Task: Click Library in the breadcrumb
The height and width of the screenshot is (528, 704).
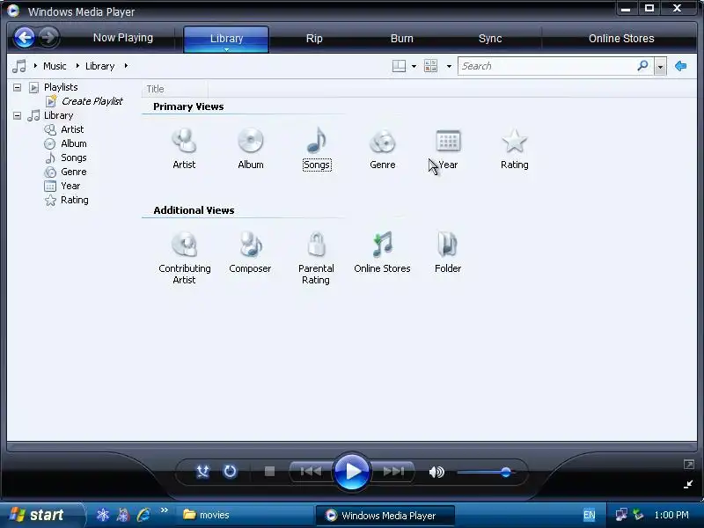Action: coord(99,66)
